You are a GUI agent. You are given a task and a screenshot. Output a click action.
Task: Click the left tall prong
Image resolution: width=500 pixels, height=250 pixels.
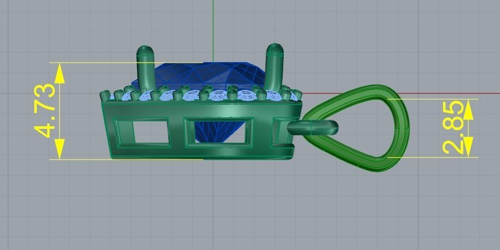(x=146, y=68)
